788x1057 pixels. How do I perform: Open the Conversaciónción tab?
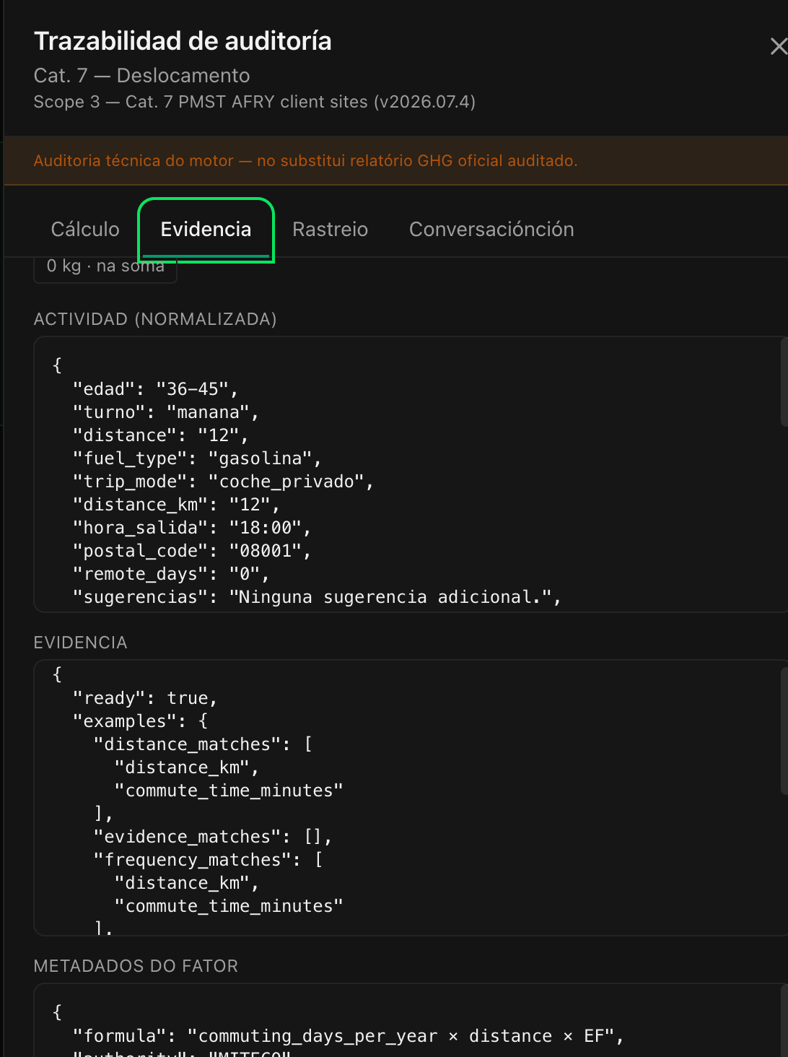(491, 230)
